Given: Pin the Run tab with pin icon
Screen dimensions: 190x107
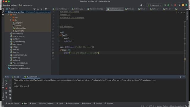Looking at the screenshot, I should [6, 97].
